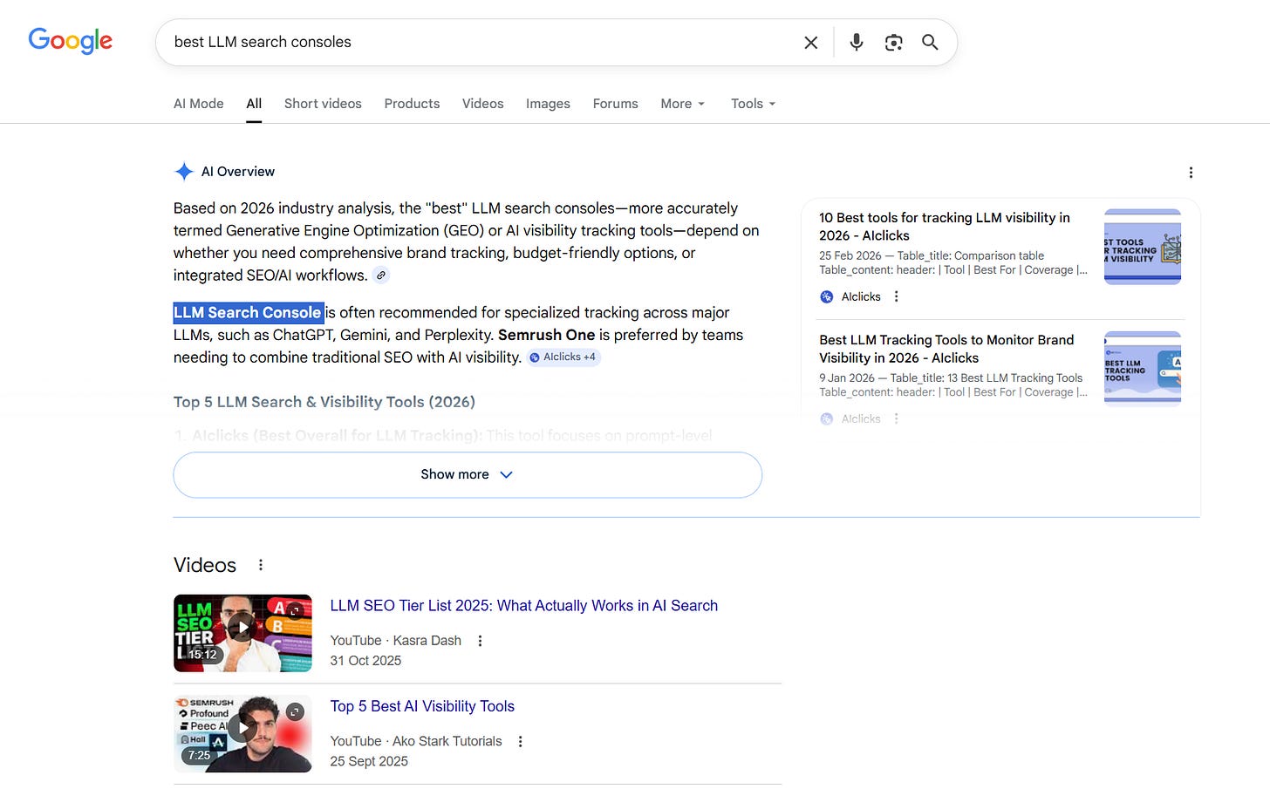
Task: Select the All tab
Action: pos(254,104)
